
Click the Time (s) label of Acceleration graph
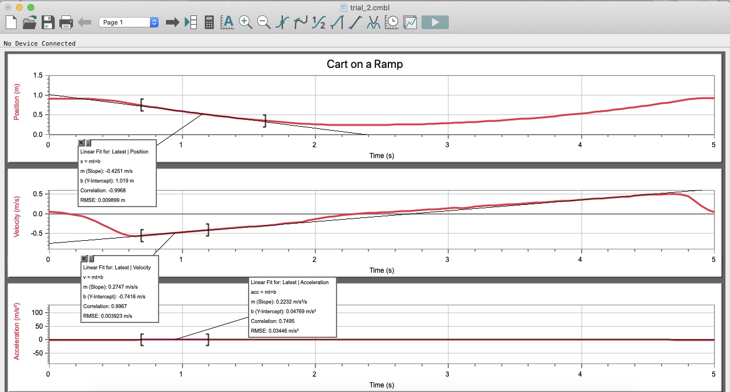point(382,385)
